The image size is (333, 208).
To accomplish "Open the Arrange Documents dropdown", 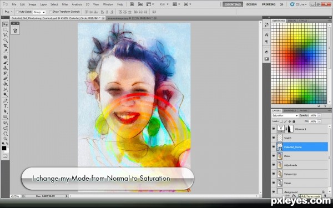I will pyautogui.click(x=176, y=4).
